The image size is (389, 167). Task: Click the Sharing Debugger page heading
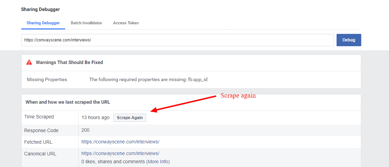pyautogui.click(x=40, y=10)
